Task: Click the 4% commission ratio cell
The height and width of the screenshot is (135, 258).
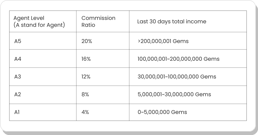Action: pos(85,112)
